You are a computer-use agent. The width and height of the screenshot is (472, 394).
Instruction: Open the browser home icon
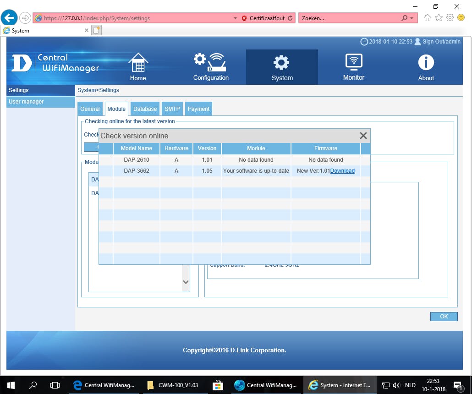(x=428, y=18)
